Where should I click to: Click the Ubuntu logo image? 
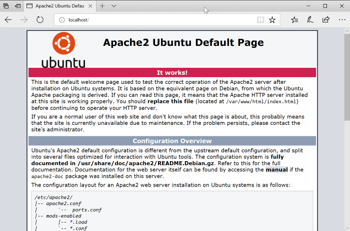63,50
